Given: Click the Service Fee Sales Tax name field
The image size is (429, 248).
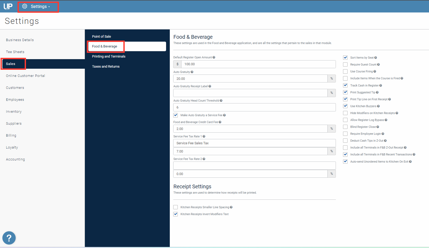Looking at the screenshot, I should point(254,143).
